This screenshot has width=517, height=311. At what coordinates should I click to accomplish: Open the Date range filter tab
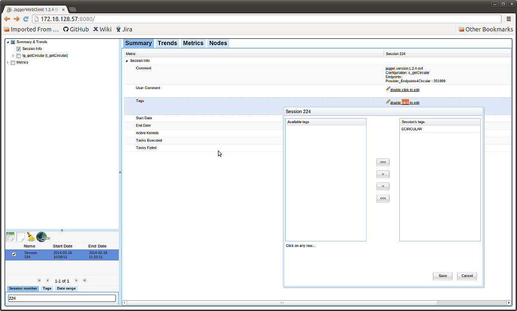point(66,289)
